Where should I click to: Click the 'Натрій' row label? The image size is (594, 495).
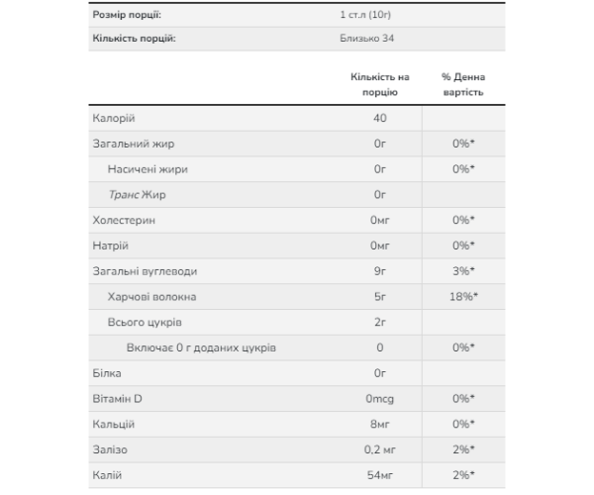pos(110,246)
